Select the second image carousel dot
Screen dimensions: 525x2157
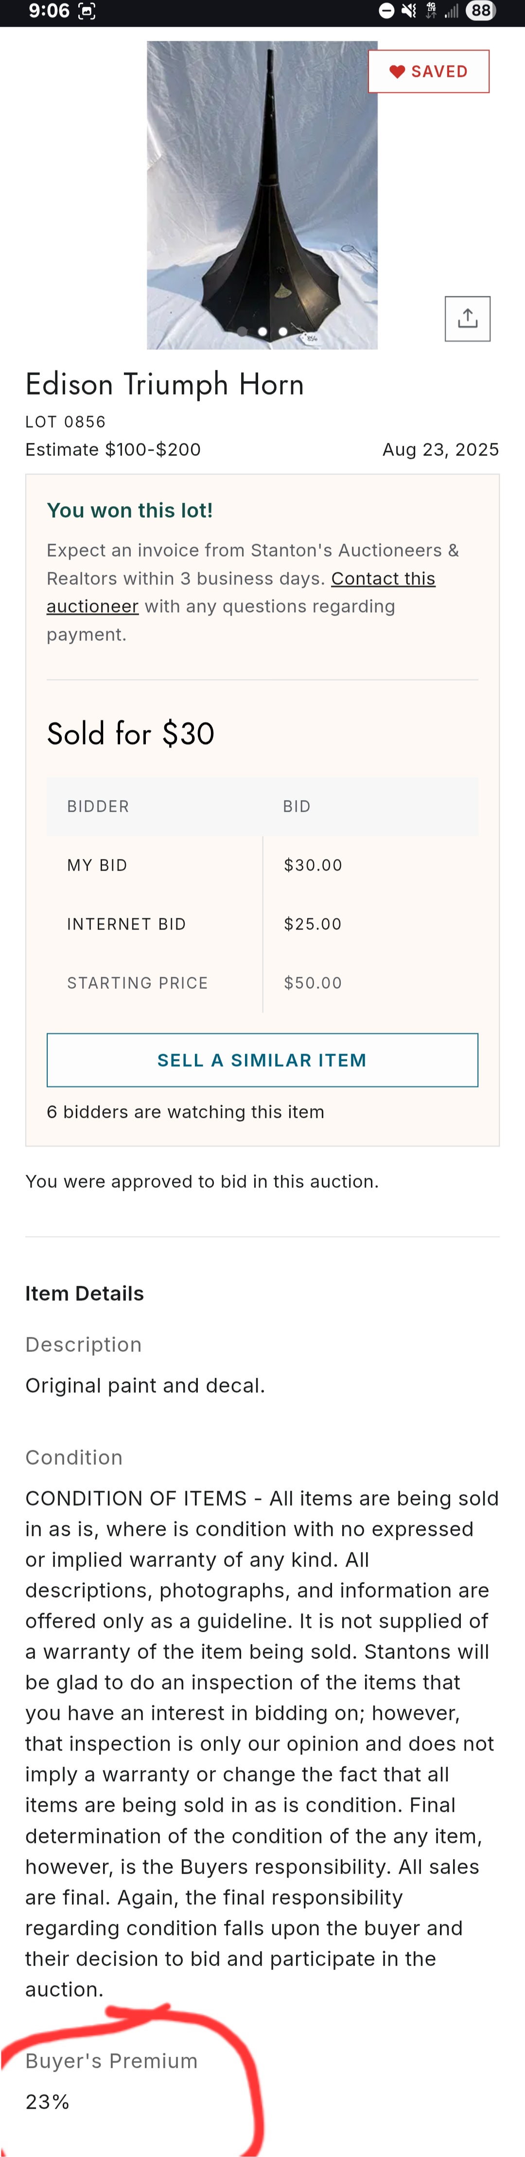(x=262, y=331)
